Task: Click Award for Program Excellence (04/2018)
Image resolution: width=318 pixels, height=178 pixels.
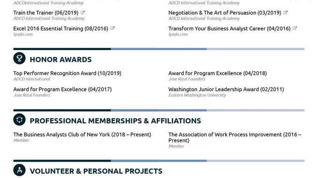Action: pyautogui.click(x=218, y=73)
